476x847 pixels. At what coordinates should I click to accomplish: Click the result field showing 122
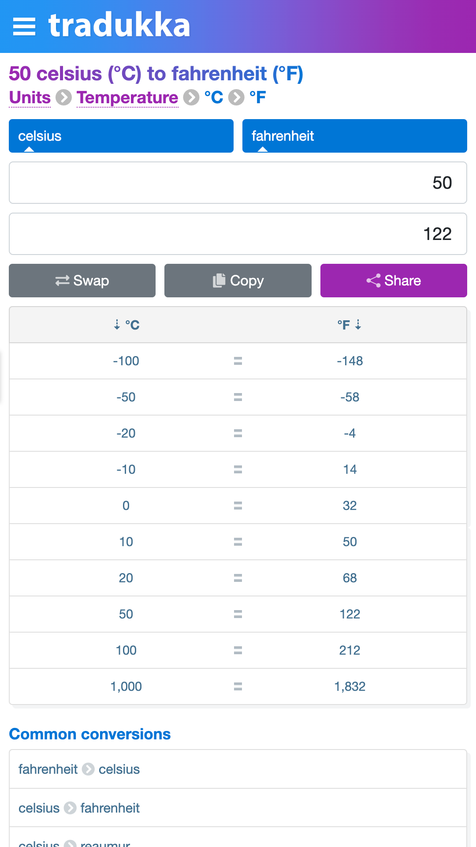tap(238, 234)
